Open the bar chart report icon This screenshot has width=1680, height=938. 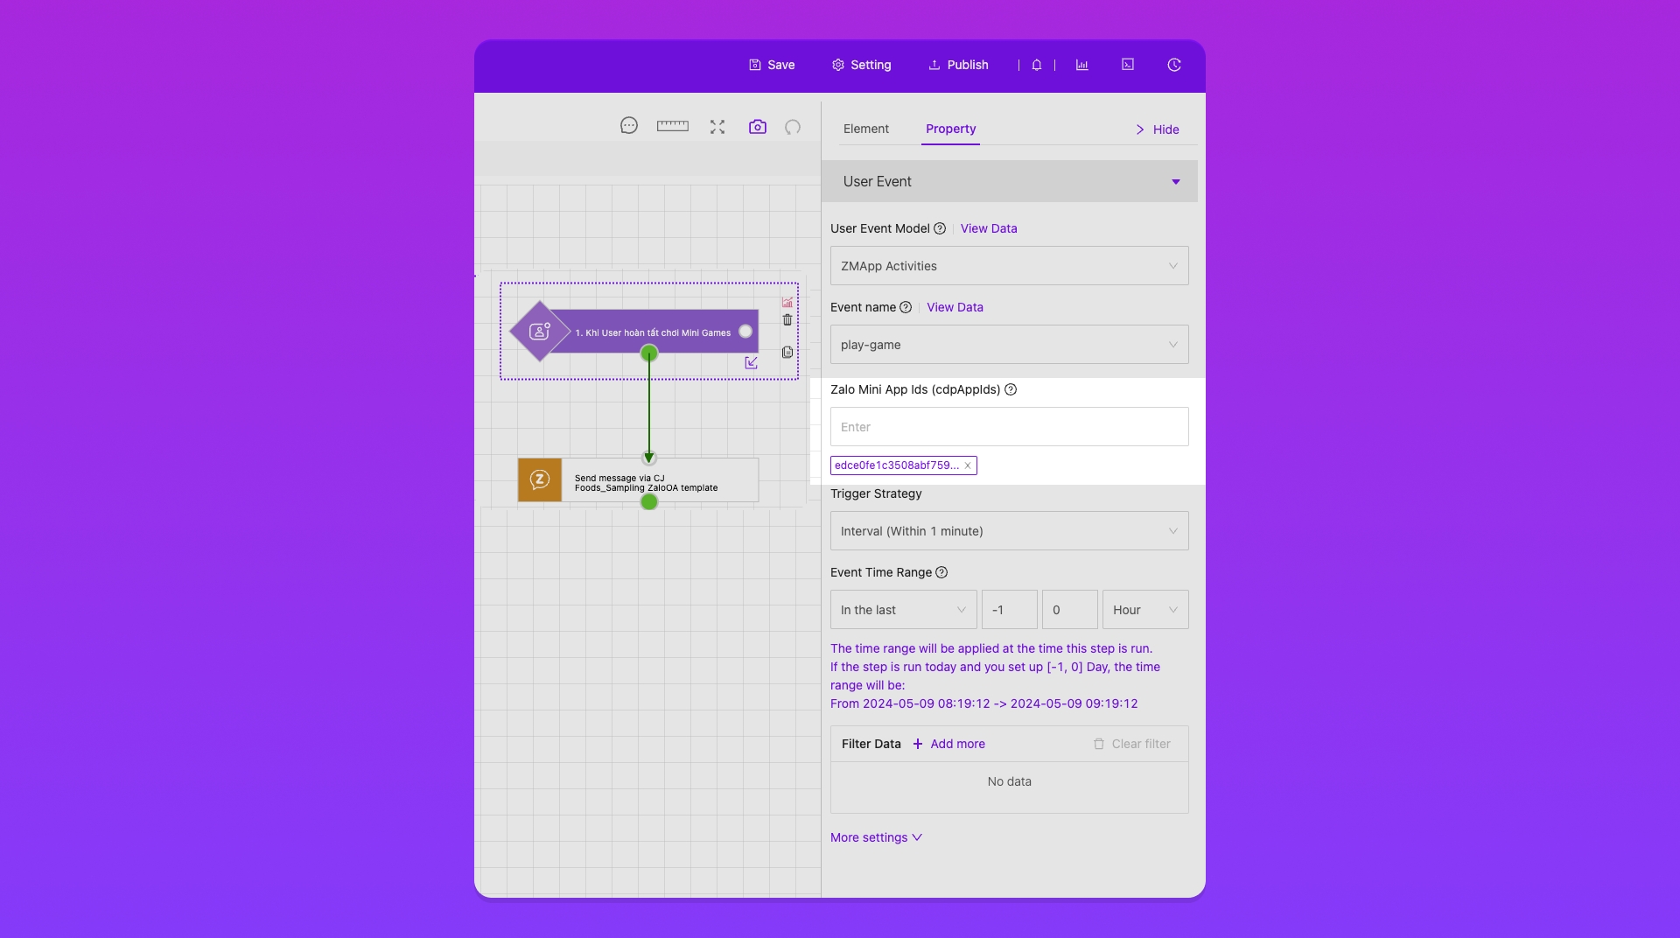click(1082, 65)
